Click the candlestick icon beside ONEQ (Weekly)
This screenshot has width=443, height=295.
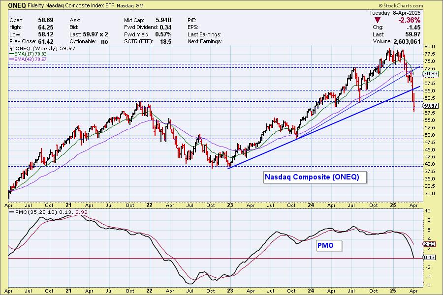[x=12, y=49]
